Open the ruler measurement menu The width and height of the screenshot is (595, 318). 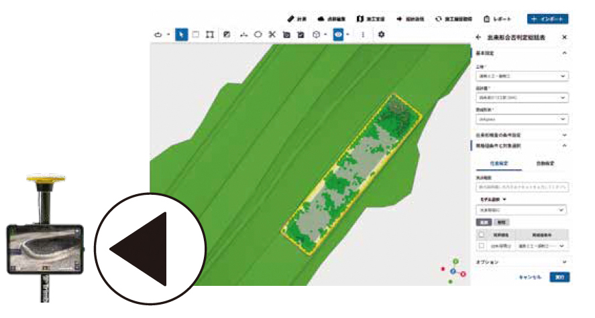[296, 19]
